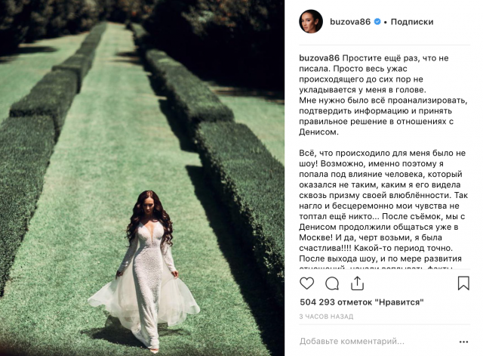Click the blue verified badge beside buzova86

click(x=377, y=22)
